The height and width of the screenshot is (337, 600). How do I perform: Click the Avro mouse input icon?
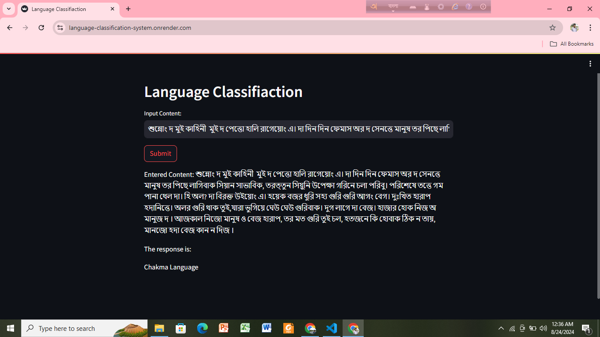tap(427, 7)
